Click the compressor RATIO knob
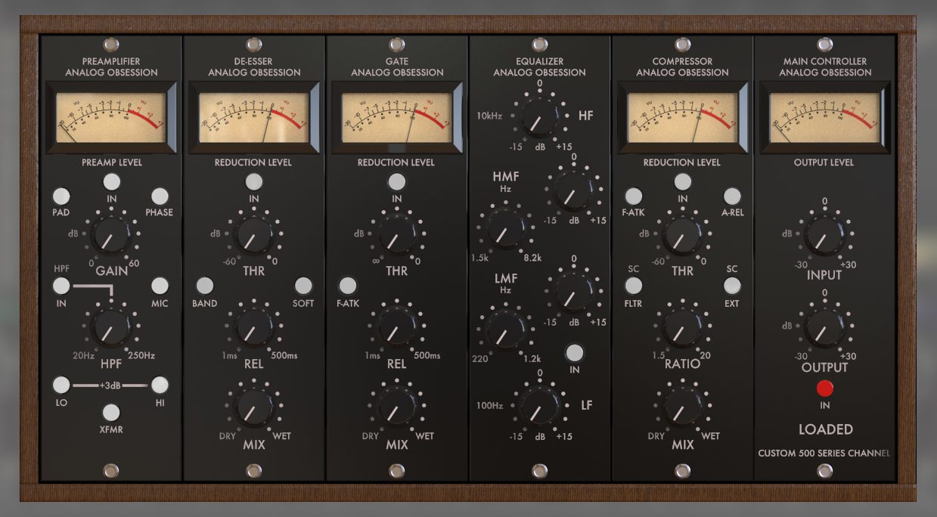 coord(683,327)
